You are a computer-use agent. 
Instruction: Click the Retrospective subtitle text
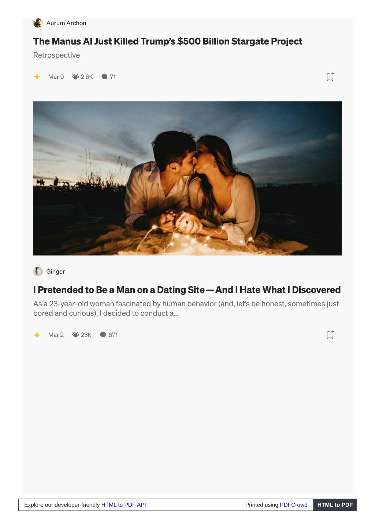pos(56,55)
